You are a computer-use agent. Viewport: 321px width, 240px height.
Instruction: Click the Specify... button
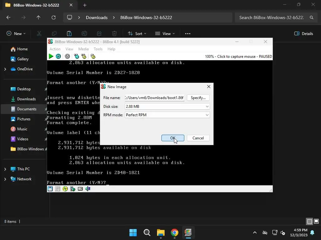click(x=198, y=98)
